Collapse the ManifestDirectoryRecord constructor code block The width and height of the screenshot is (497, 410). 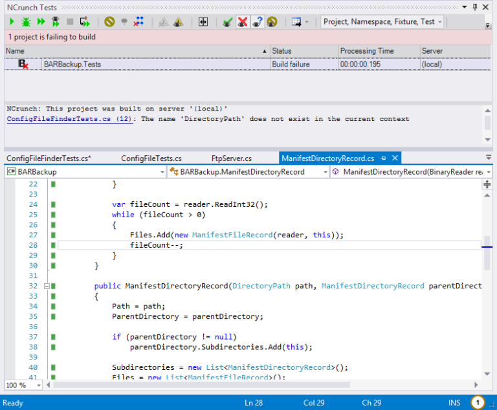coord(47,286)
